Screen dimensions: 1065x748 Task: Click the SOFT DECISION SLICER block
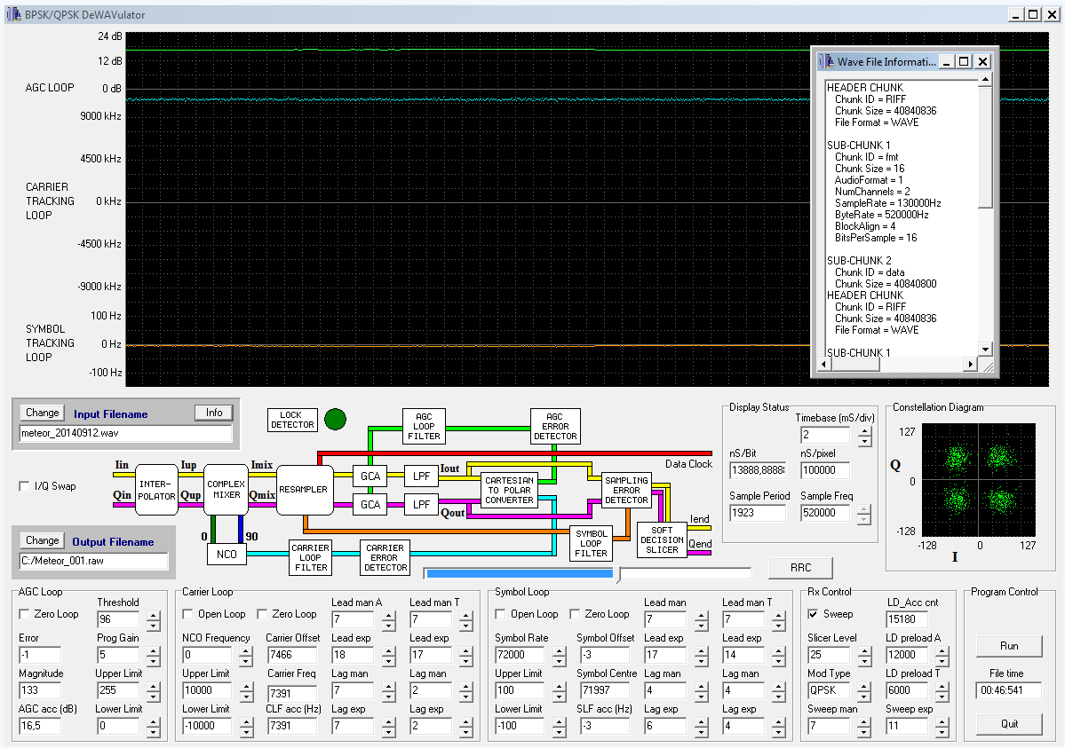(x=662, y=540)
